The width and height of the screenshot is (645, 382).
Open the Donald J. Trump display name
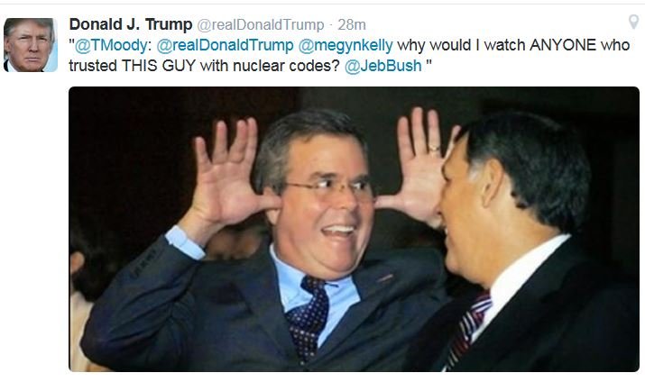click(x=131, y=24)
